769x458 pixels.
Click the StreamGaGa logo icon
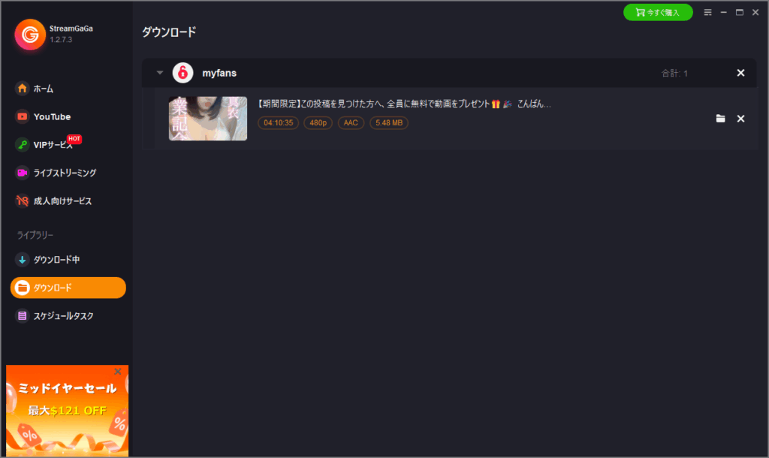point(30,35)
